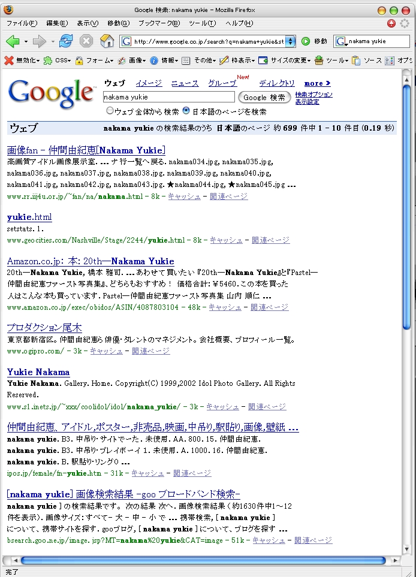Click the Stop loading icon

(x=86, y=41)
